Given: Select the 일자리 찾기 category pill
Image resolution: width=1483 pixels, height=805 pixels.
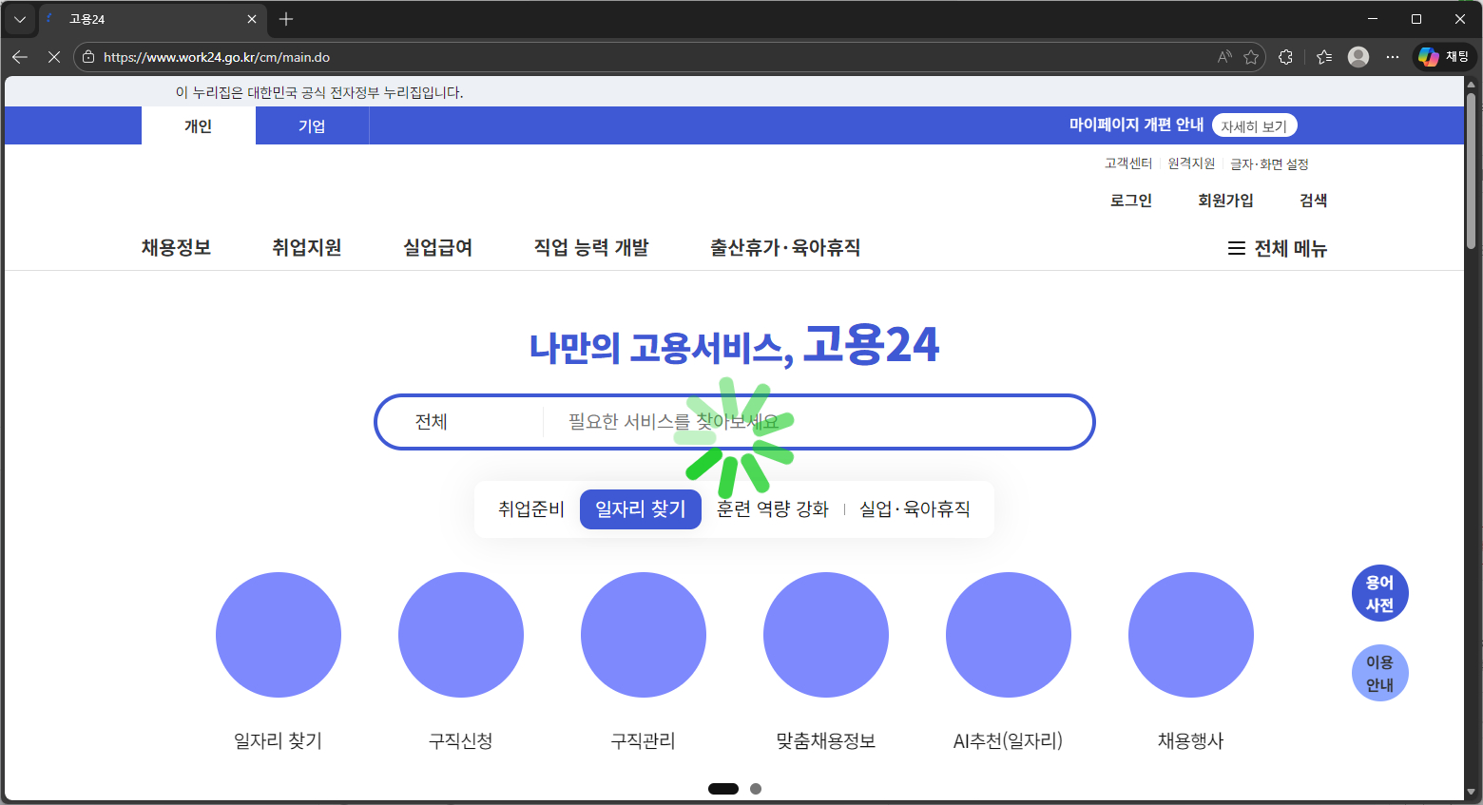Looking at the screenshot, I should coord(640,509).
